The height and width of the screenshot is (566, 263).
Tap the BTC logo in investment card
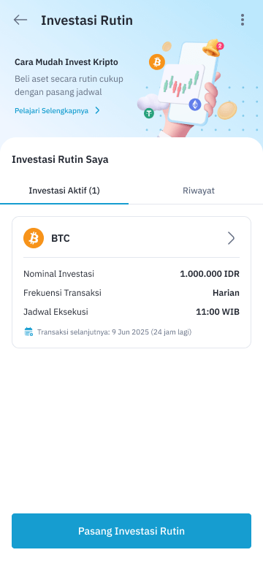pos(34,238)
